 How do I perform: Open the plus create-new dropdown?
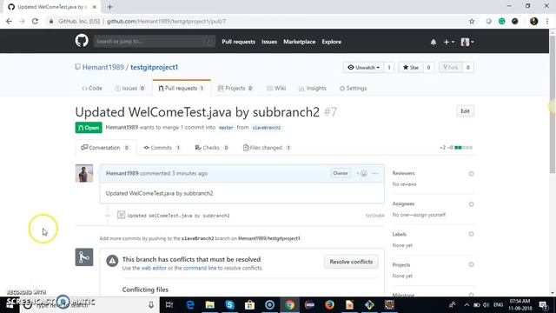tap(448, 42)
